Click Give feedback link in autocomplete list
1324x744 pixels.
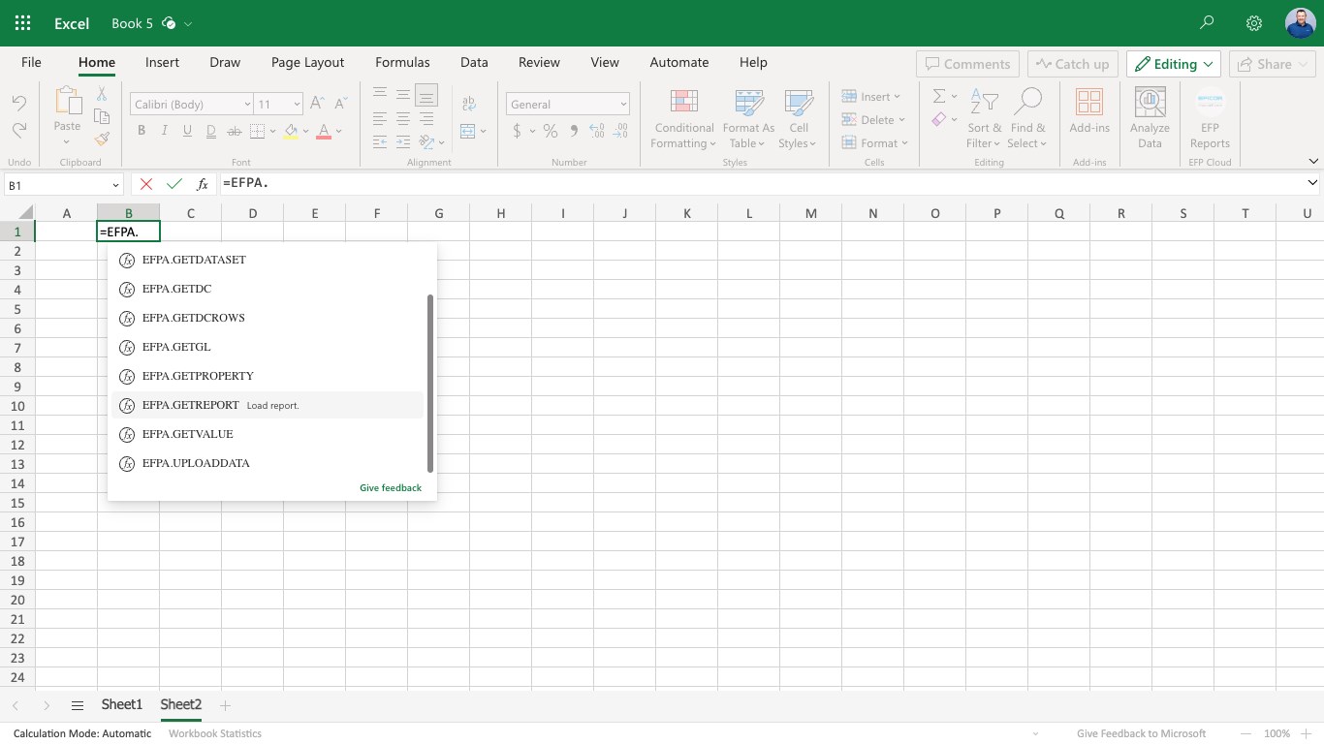tap(391, 487)
